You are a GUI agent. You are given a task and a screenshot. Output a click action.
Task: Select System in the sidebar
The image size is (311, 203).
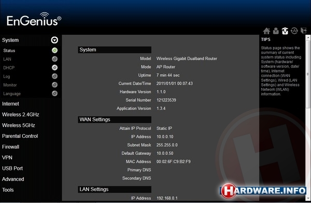point(10,40)
